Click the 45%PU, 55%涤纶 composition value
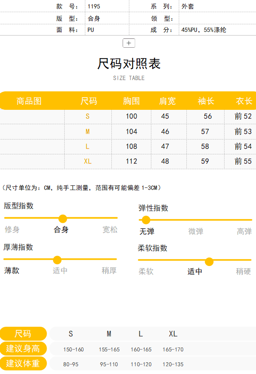This screenshot has height=374, width=256. point(203,30)
